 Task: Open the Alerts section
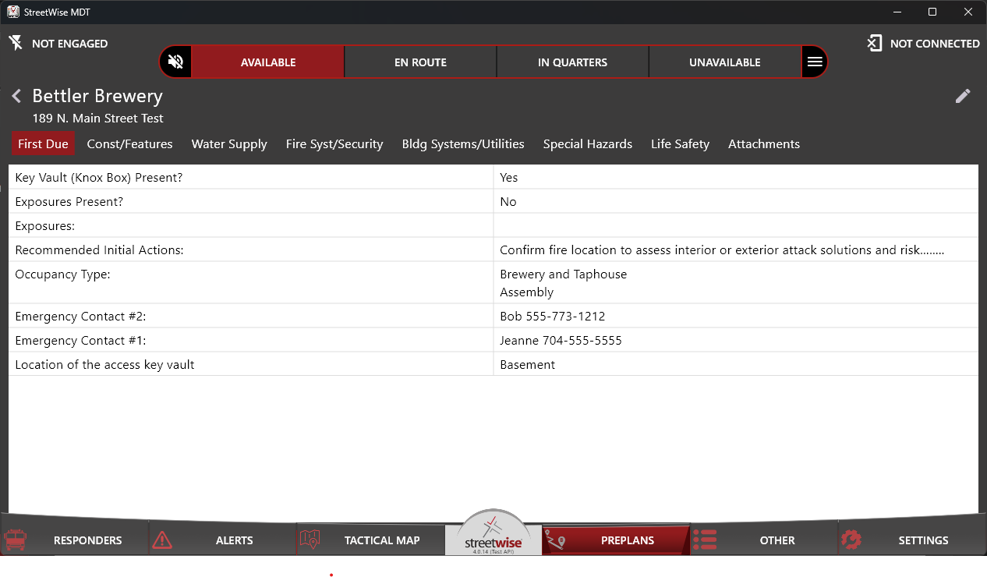(x=222, y=540)
